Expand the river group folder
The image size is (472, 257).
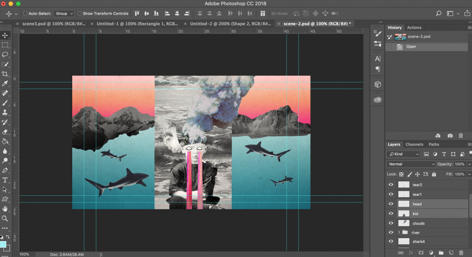point(399,233)
